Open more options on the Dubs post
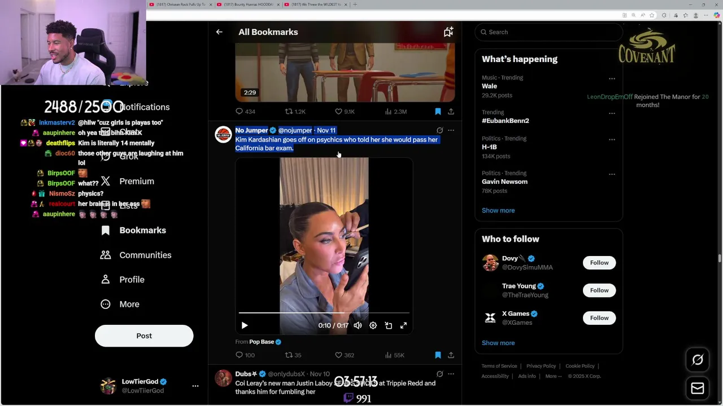Screen dimensions: 723x406 tap(451, 374)
